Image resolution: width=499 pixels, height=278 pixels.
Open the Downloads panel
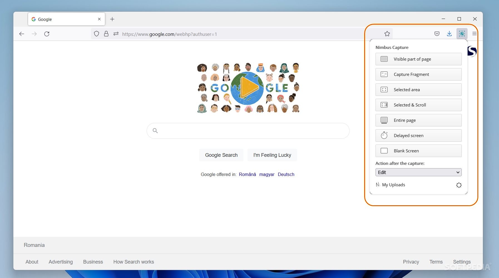point(449,33)
